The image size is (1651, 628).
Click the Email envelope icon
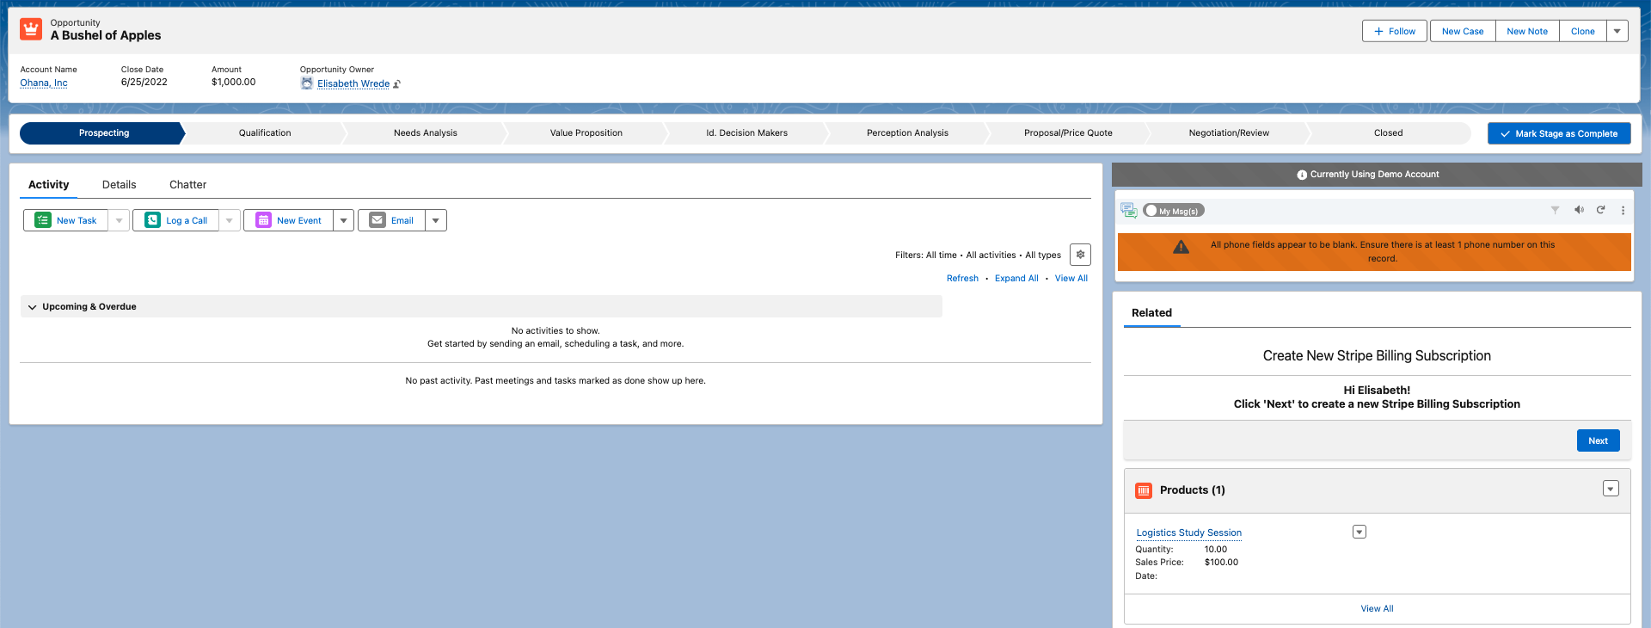377,220
